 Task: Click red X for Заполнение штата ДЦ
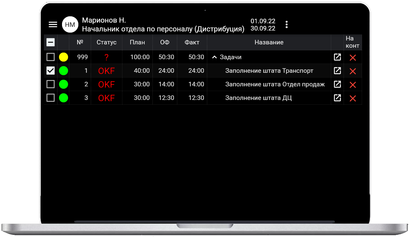click(352, 98)
